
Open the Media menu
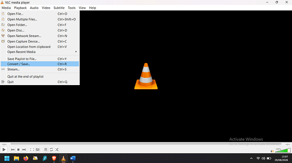6,8
